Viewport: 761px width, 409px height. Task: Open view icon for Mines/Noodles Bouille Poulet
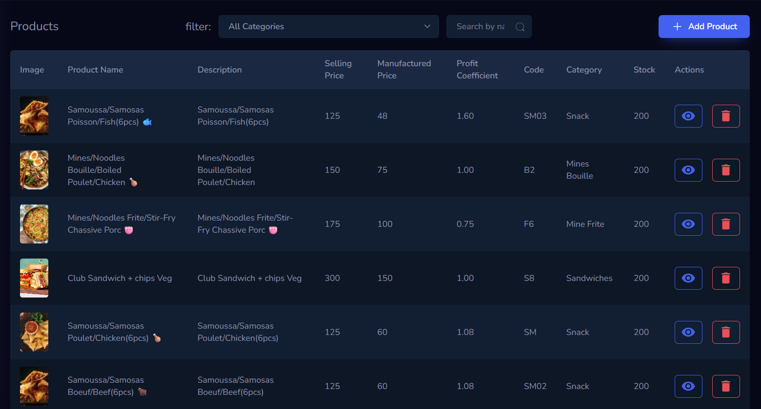coord(688,170)
